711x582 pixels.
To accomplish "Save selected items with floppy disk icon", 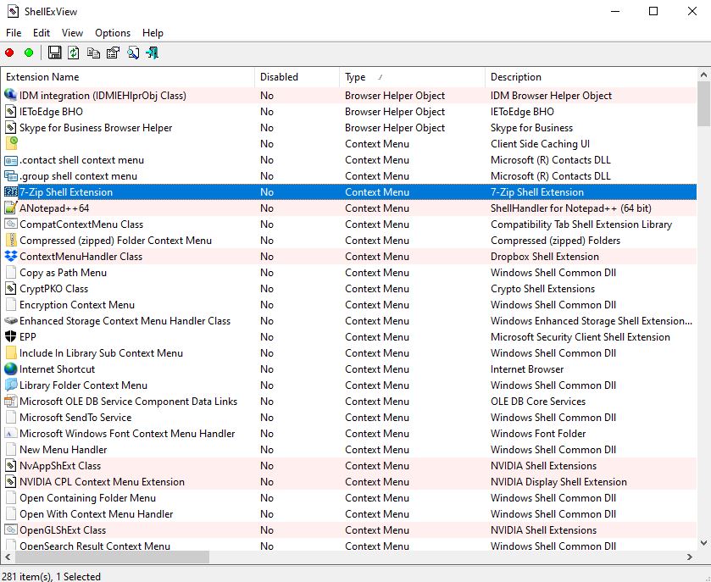I will coord(54,53).
